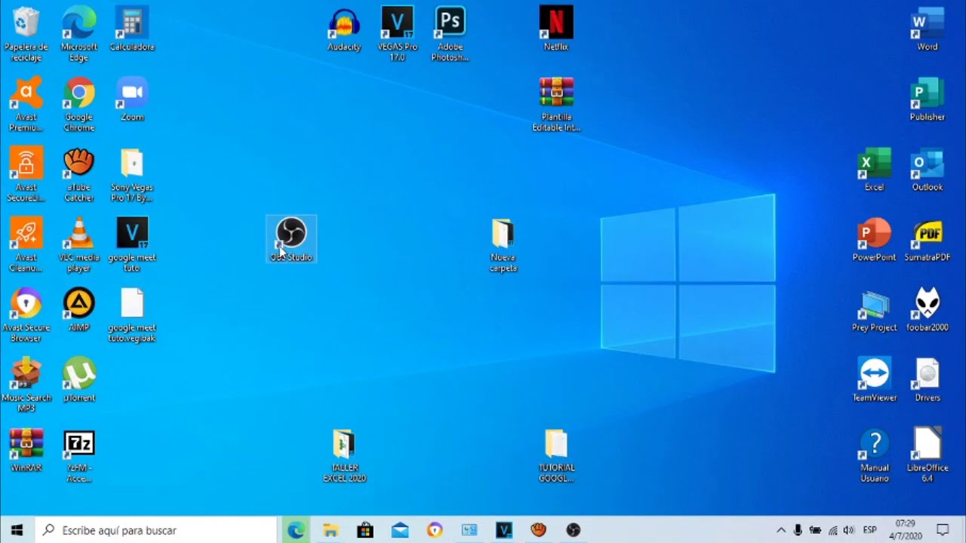
Task: Open File Explorer from the taskbar
Action: pos(330,530)
